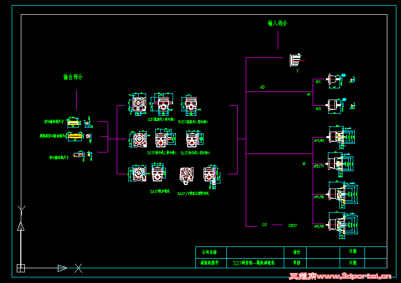Select the SW37底座式(空心轴) caption
This screenshot has height=283, width=401.
[193, 122]
